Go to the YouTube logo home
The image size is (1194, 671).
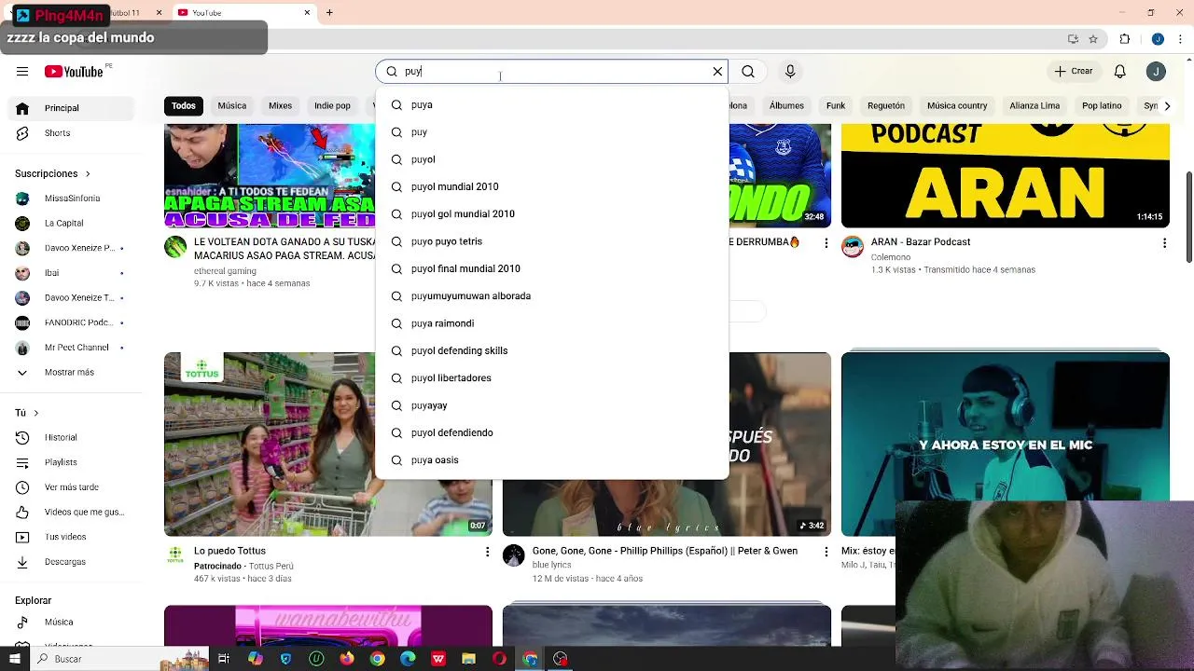[x=75, y=72]
